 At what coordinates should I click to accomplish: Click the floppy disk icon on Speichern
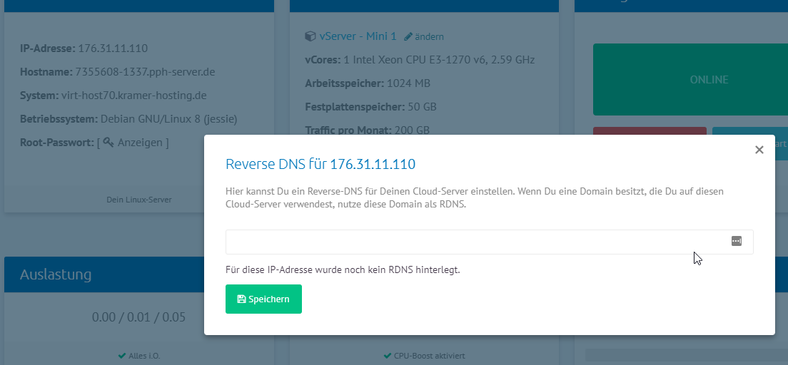point(241,299)
